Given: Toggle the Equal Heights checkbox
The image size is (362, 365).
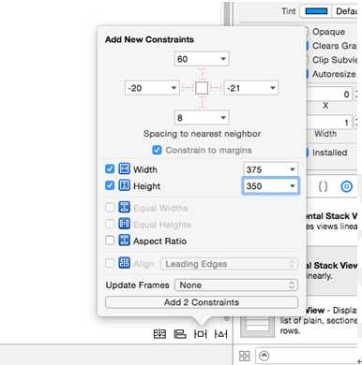Looking at the screenshot, I should [x=110, y=224].
